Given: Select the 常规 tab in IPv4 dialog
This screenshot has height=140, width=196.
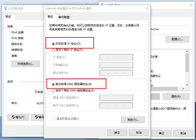Looking at the screenshot, I should coord(50,17).
